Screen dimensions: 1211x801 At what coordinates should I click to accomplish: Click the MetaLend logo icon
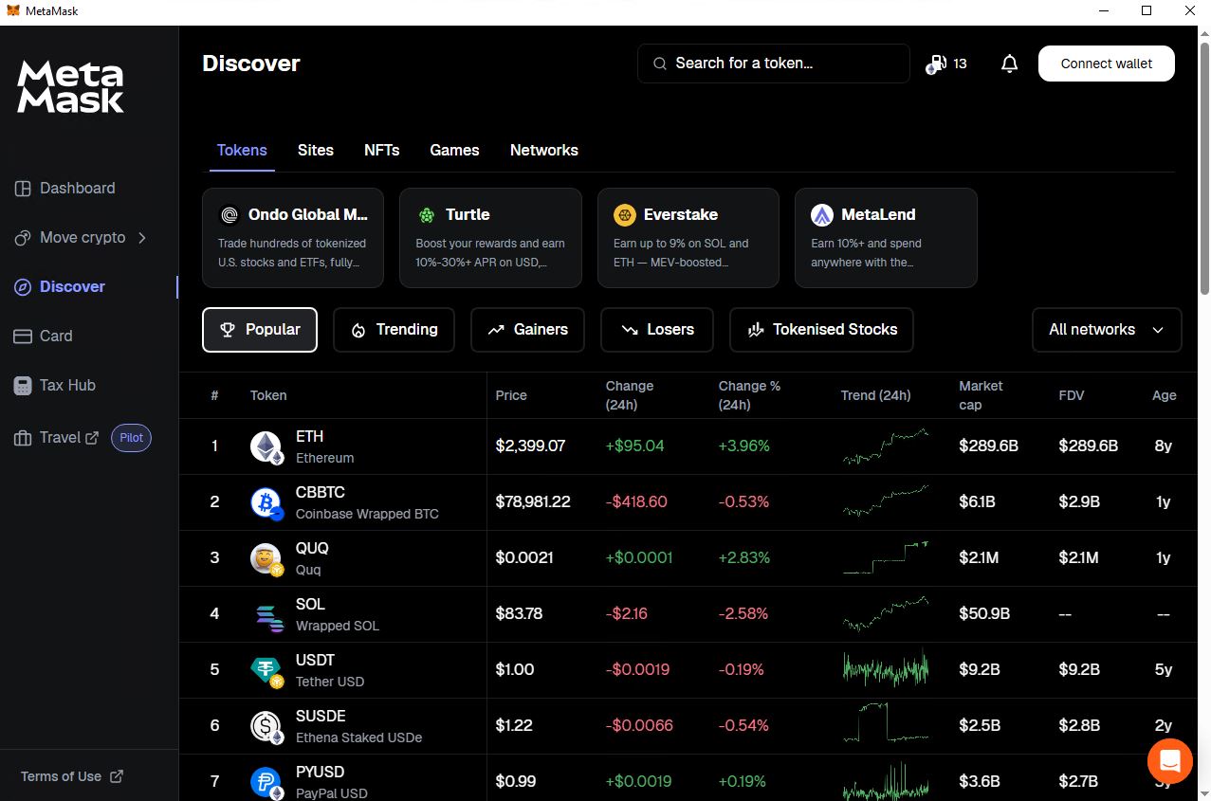tap(822, 215)
